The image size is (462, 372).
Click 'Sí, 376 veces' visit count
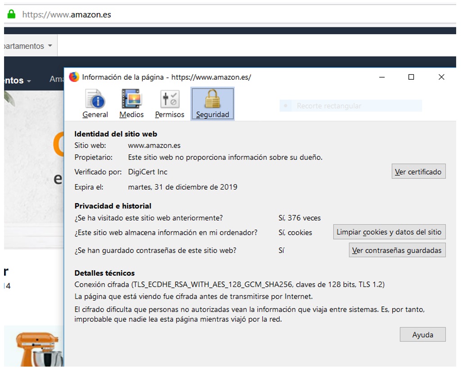click(299, 218)
